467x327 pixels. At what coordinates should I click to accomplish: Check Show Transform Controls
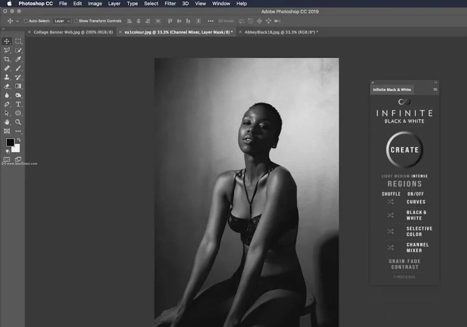click(76, 21)
